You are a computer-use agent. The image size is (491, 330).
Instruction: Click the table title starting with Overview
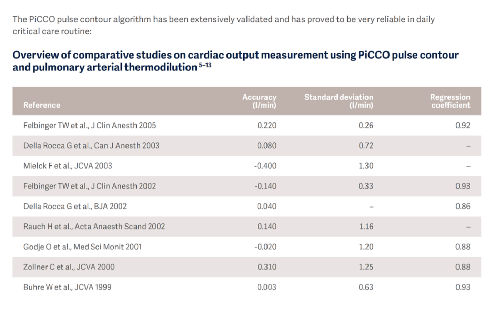235,56
